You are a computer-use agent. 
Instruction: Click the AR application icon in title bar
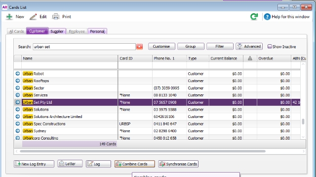pyautogui.click(x=4, y=7)
